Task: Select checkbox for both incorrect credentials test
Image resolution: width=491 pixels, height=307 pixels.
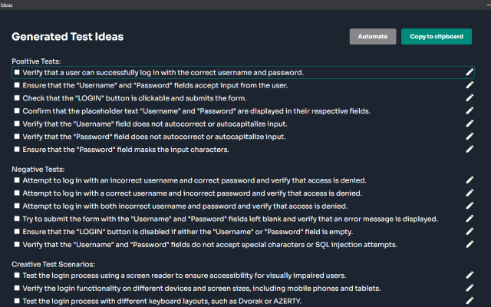Action: coord(16,206)
